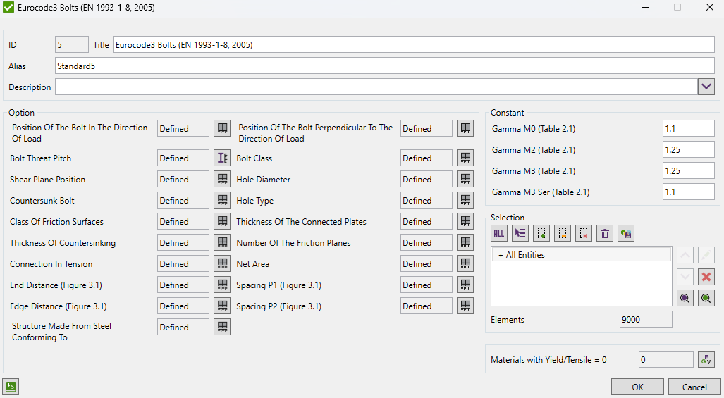The image size is (724, 398).
Task: Open table icon for Bolt Class
Action: pos(465,158)
